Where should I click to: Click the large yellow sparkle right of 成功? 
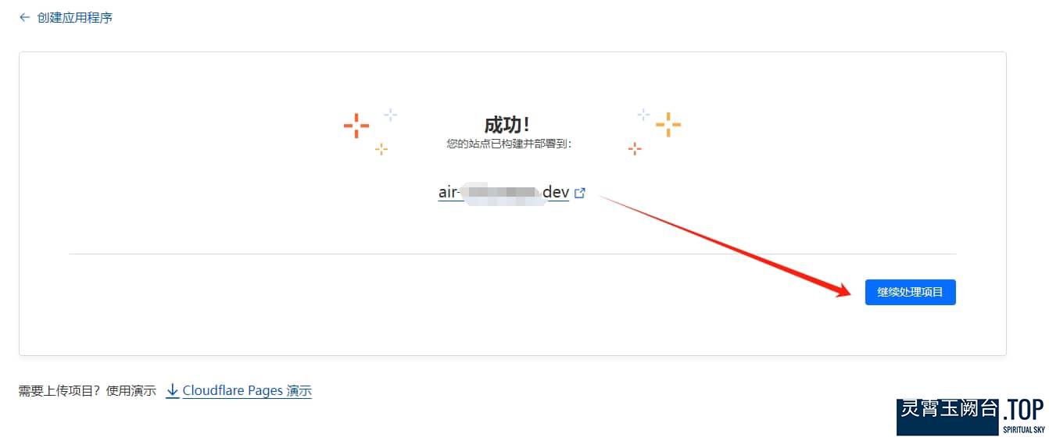(668, 124)
